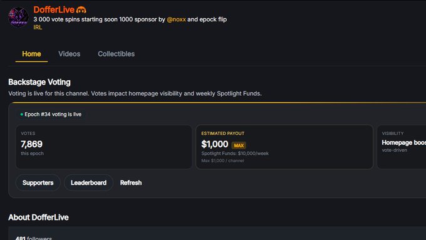The height and width of the screenshot is (240, 426).
Task: Click the green live indicator dot
Action: (21, 115)
